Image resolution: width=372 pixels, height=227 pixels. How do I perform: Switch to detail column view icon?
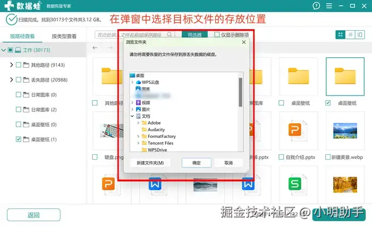tap(360, 35)
